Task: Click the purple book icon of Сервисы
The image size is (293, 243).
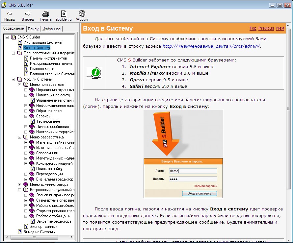Action: click(32, 116)
